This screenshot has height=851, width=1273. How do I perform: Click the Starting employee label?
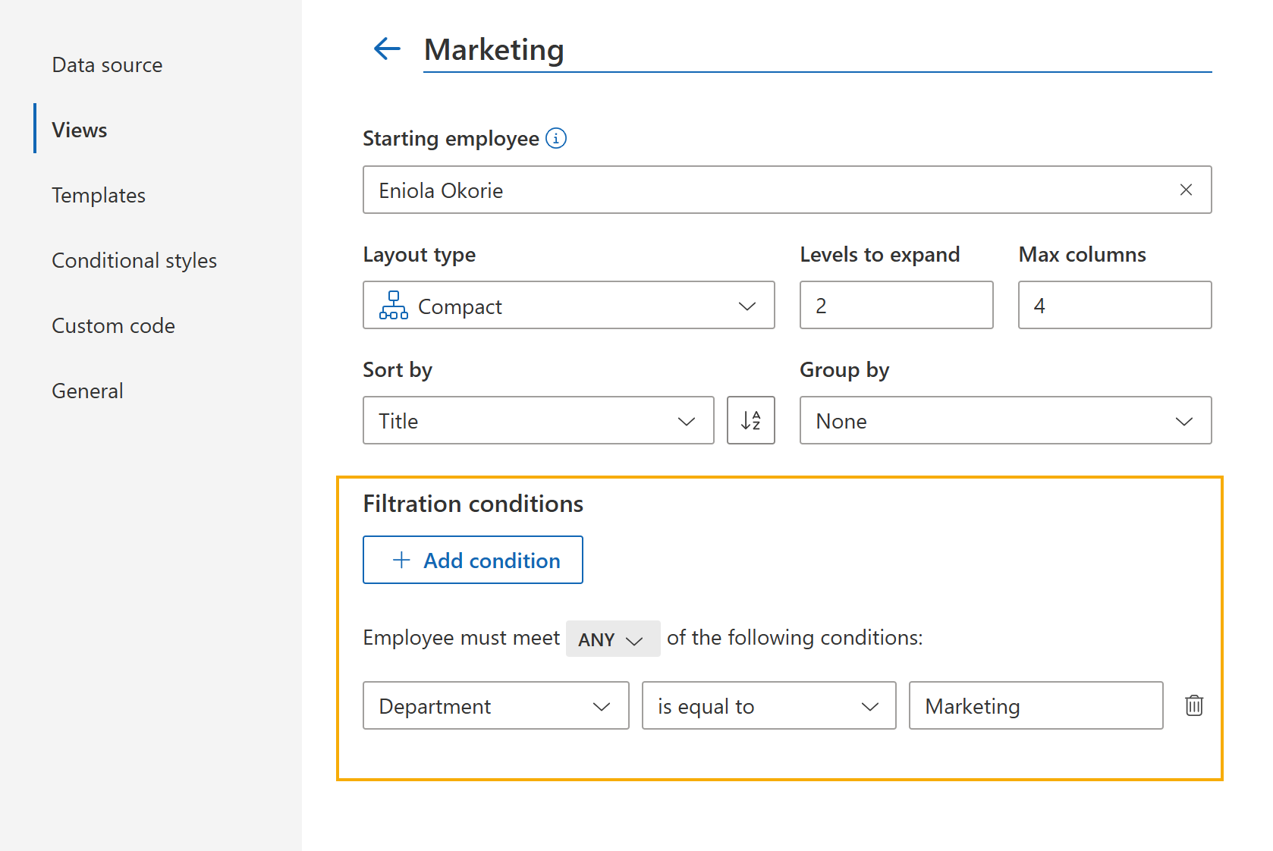[451, 139]
